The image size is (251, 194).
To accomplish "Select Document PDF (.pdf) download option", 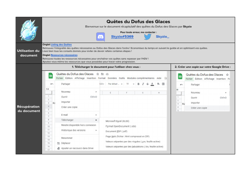I will point(116,131).
